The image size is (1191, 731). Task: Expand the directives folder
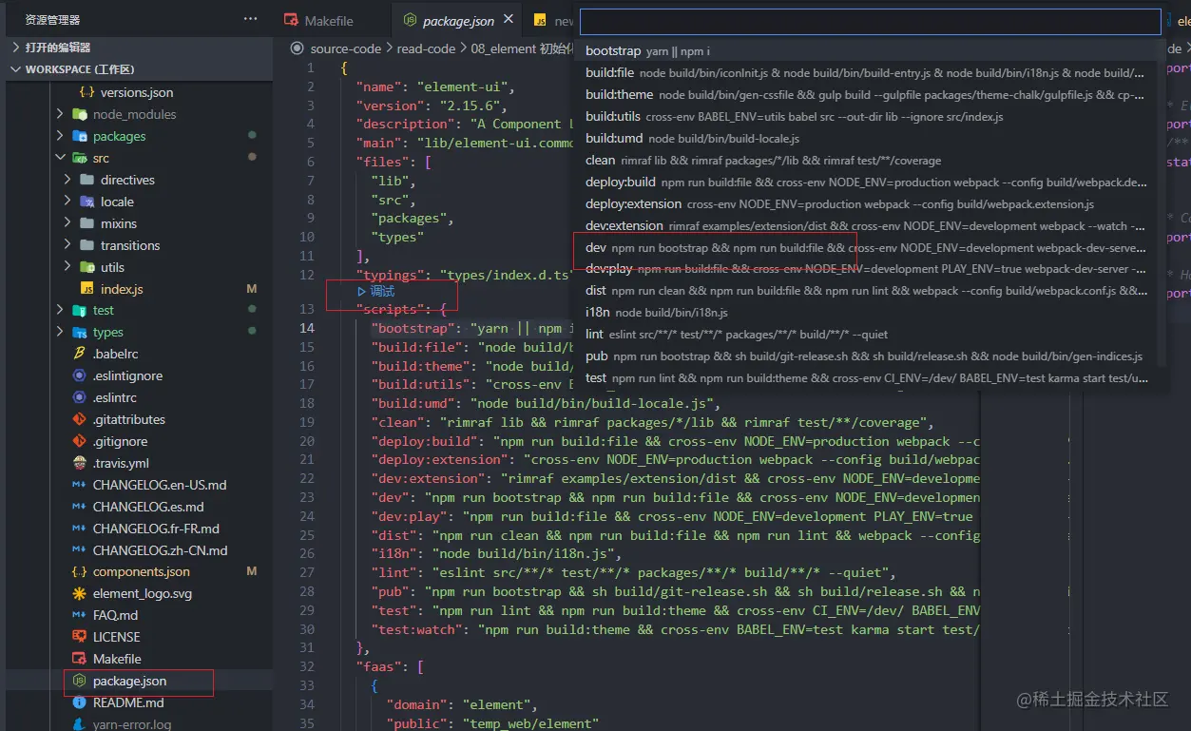[x=67, y=180]
